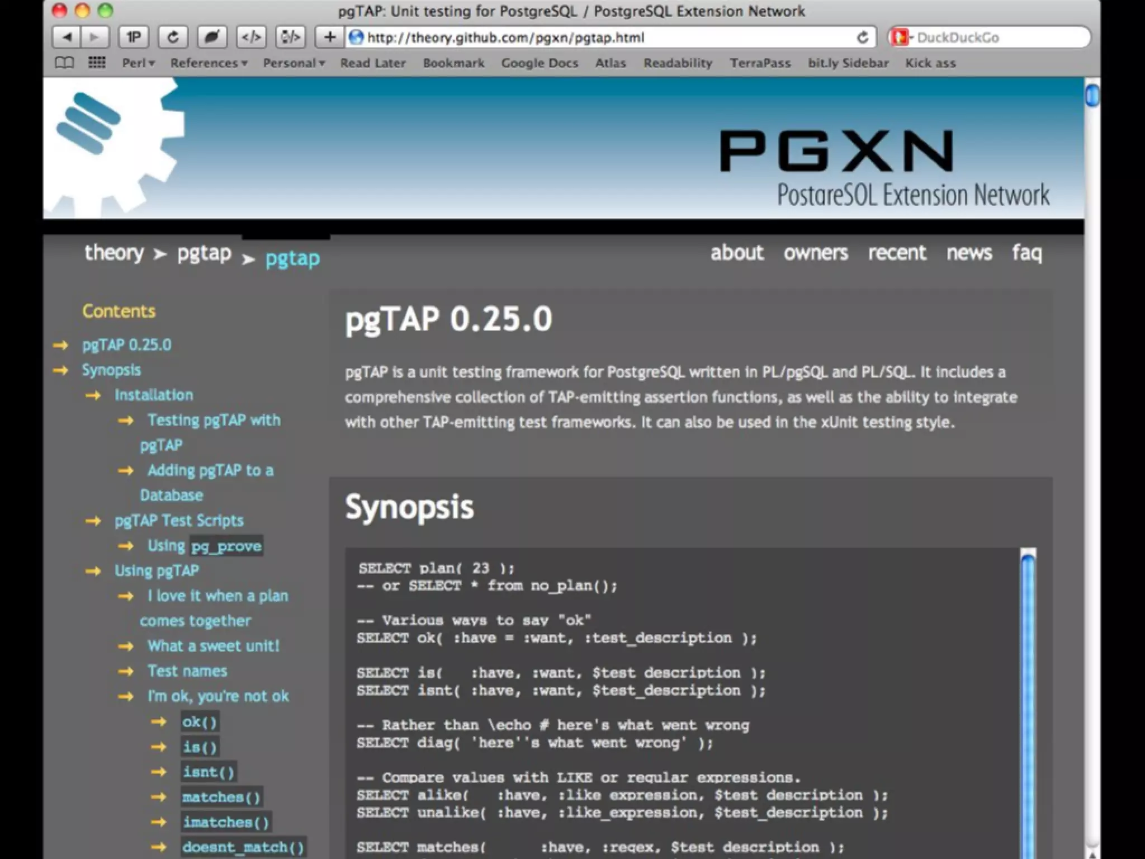1145x859 pixels.
Task: Jump to isnt() function link
Action: (209, 772)
